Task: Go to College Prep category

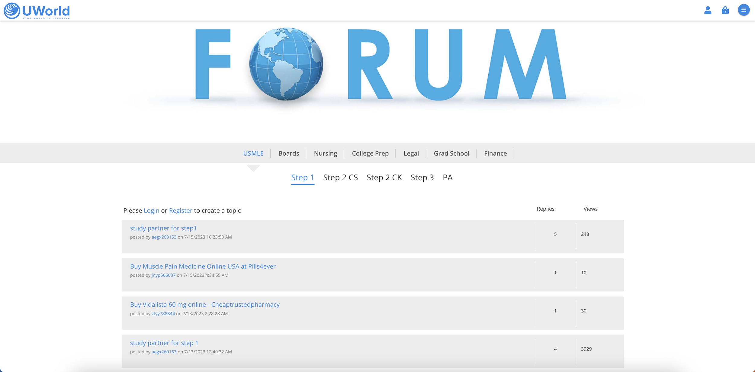Action: pyautogui.click(x=370, y=153)
